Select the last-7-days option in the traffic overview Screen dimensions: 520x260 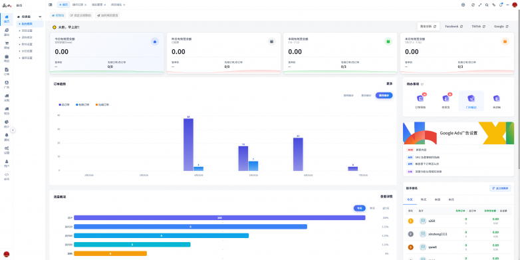click(386, 208)
